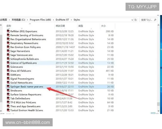Select file name "Science of Synthesis.ens"
Viewport: 162px width, 129px height.
tap(23, 63)
